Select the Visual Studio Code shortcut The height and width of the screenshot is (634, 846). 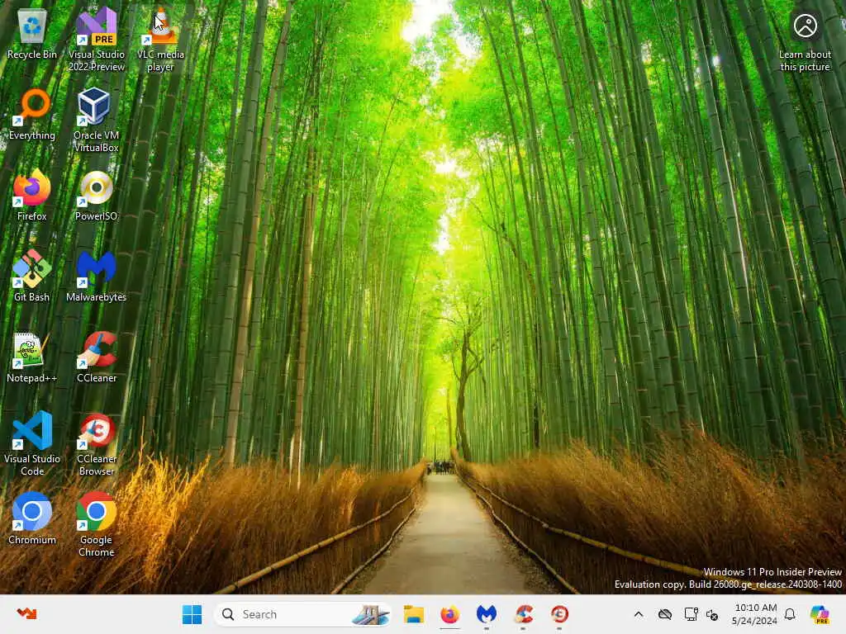[32, 443]
